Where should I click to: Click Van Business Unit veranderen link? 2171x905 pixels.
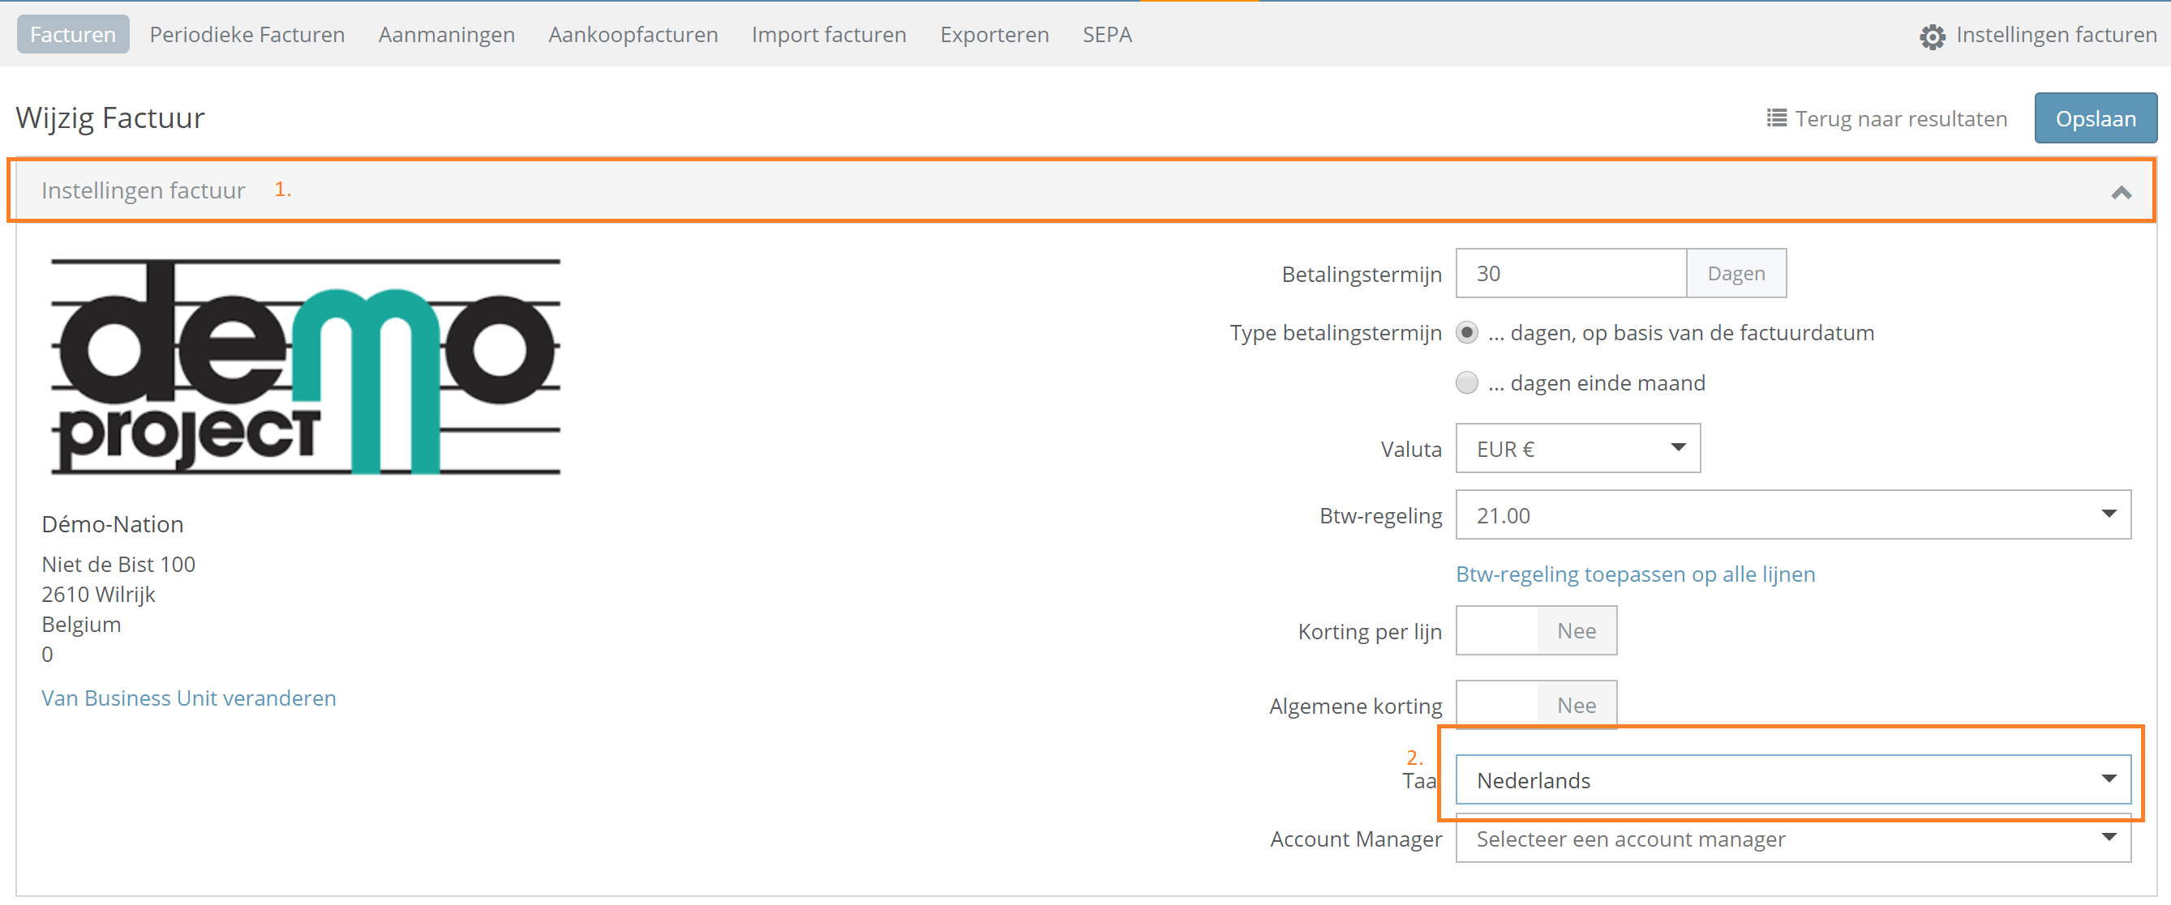[189, 698]
